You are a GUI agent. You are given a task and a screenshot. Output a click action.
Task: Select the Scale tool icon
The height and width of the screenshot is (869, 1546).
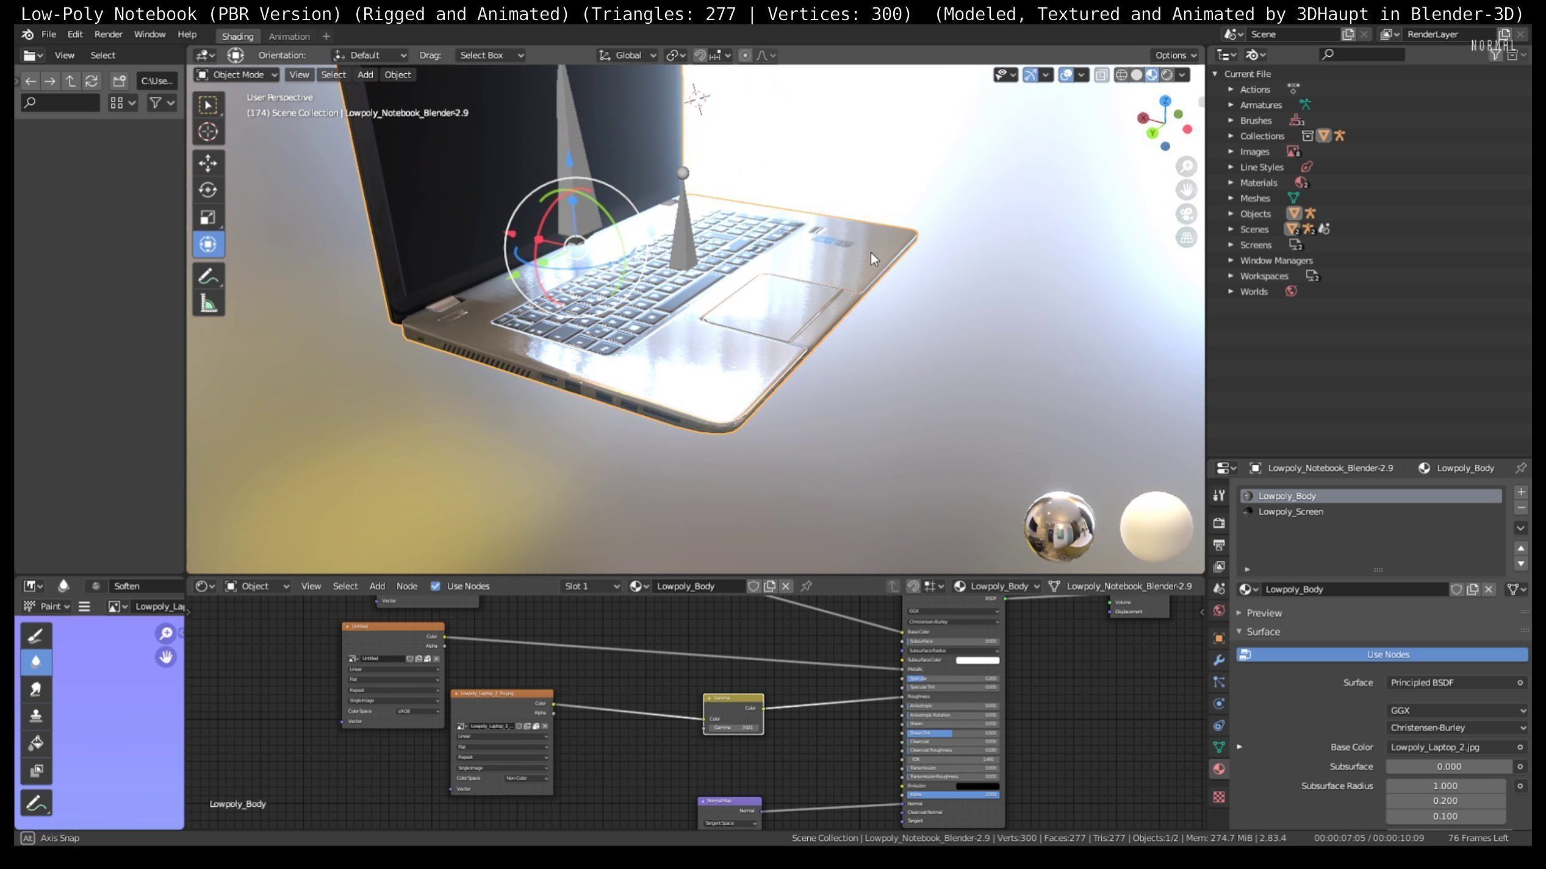click(208, 217)
